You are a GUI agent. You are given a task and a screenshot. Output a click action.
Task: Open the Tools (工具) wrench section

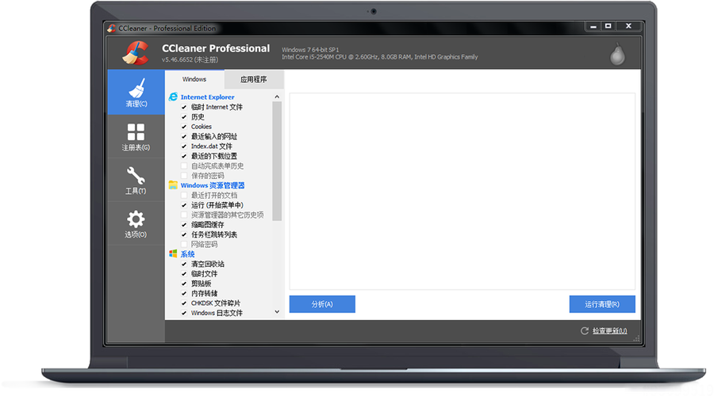pyautogui.click(x=136, y=180)
